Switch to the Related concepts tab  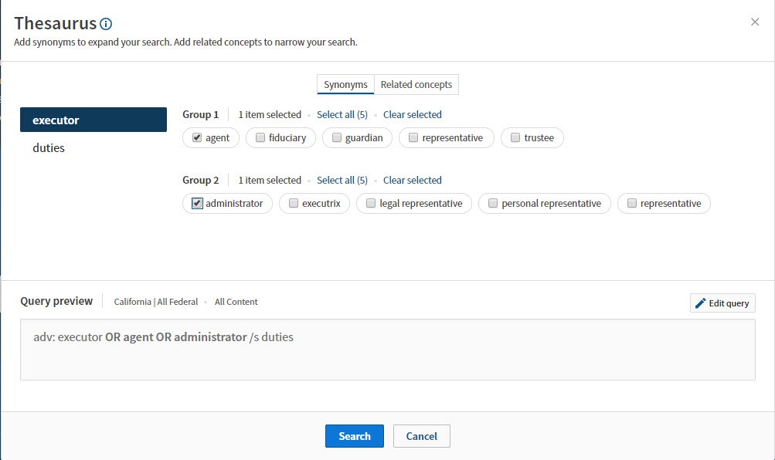pos(416,85)
